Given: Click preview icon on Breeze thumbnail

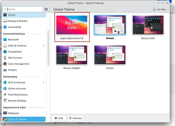Looking at the screenshot, I should click(115, 31).
